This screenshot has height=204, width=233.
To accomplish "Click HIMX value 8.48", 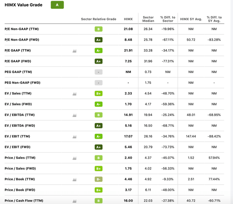I will 128,40.
